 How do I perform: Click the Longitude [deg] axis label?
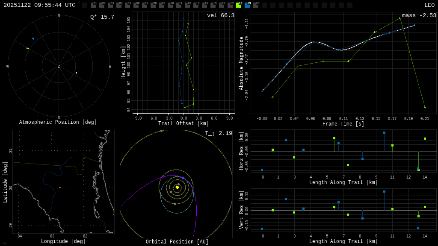coord(63,241)
